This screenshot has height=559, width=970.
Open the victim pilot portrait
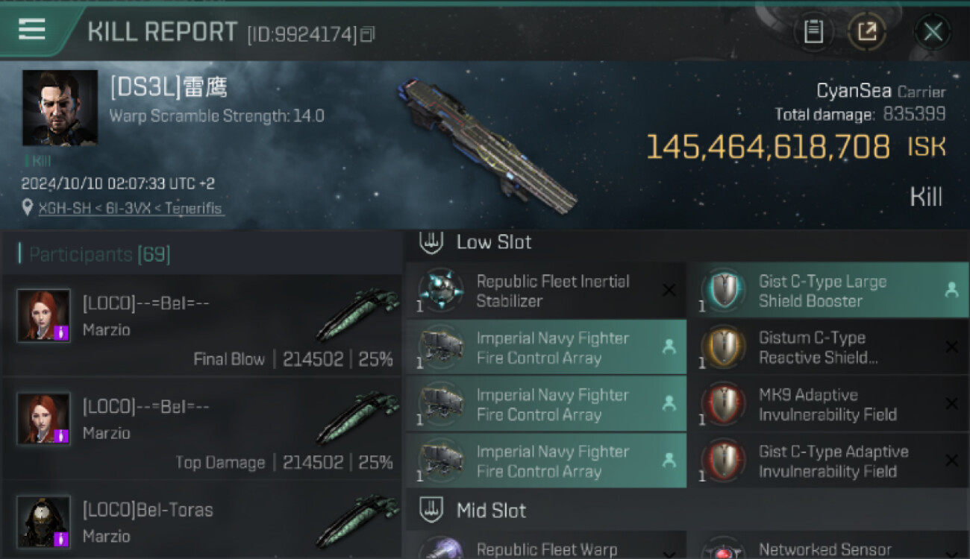pyautogui.click(x=60, y=108)
